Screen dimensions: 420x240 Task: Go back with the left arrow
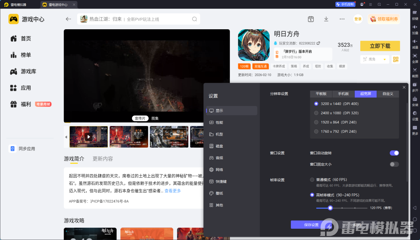(68, 19)
